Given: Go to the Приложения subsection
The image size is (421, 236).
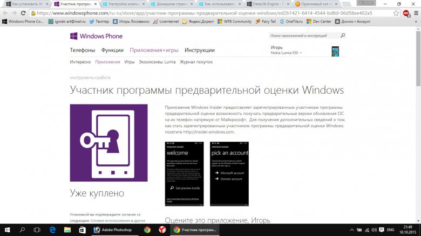Looking at the screenshot, I should pyautogui.click(x=107, y=62).
